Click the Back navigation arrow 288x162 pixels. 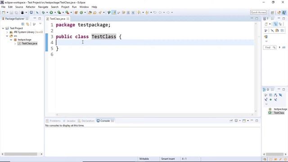(x=160, y=13)
